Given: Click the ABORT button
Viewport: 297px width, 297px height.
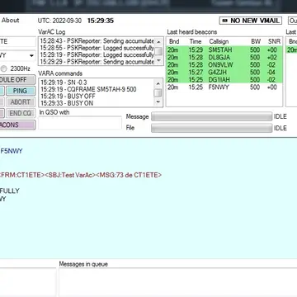Looking at the screenshot, I should click(x=21, y=102).
